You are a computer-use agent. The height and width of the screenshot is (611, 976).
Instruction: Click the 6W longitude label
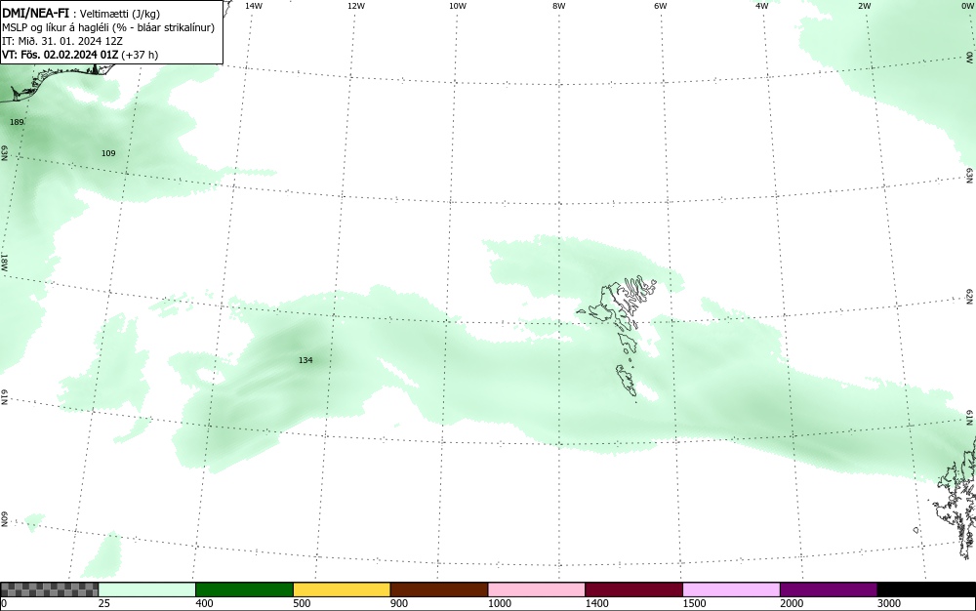pos(661,6)
